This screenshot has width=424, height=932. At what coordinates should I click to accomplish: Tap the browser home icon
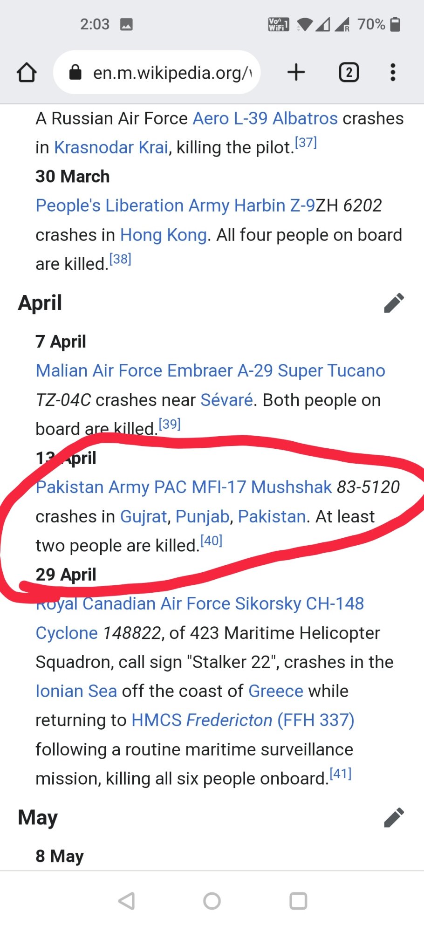27,72
